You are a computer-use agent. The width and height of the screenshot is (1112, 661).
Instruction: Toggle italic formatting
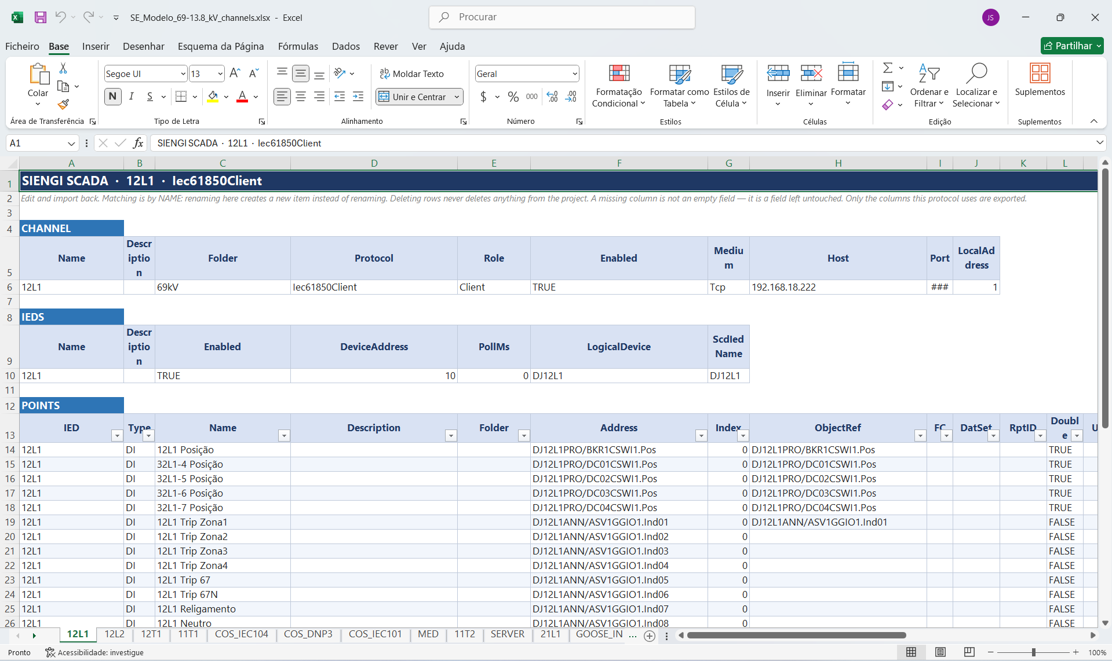coord(132,97)
